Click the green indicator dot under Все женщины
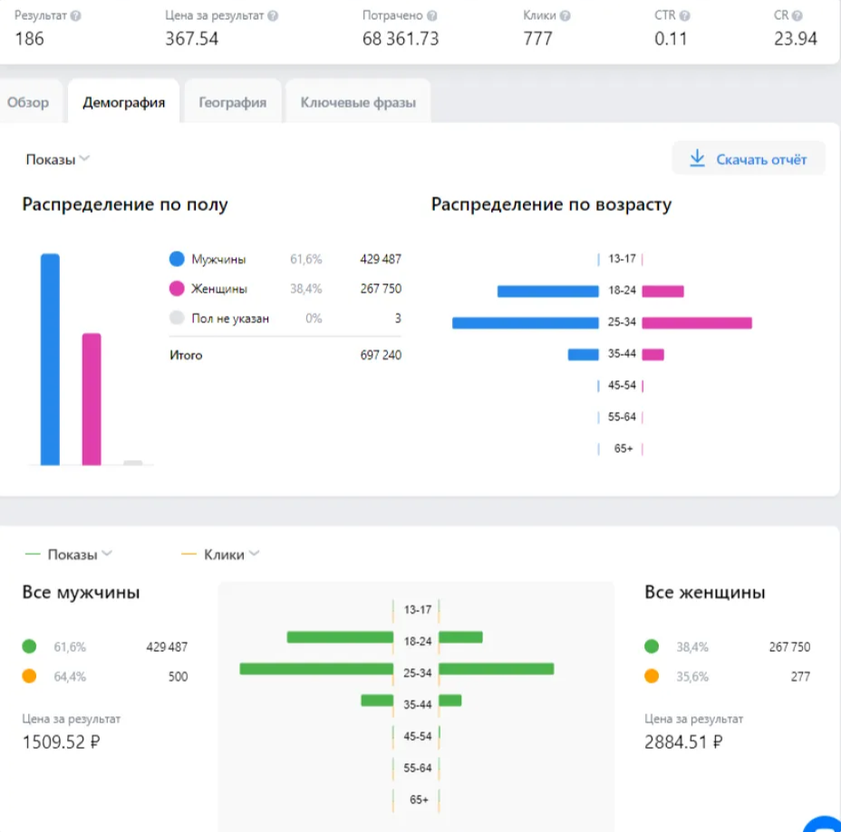 click(x=652, y=646)
